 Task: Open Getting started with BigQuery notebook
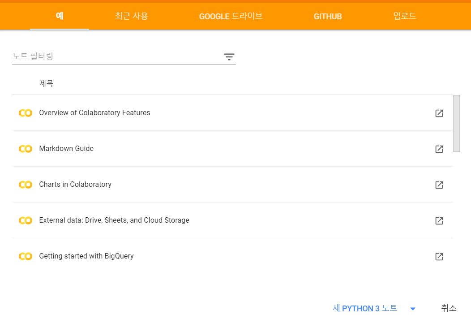pyautogui.click(x=86, y=256)
